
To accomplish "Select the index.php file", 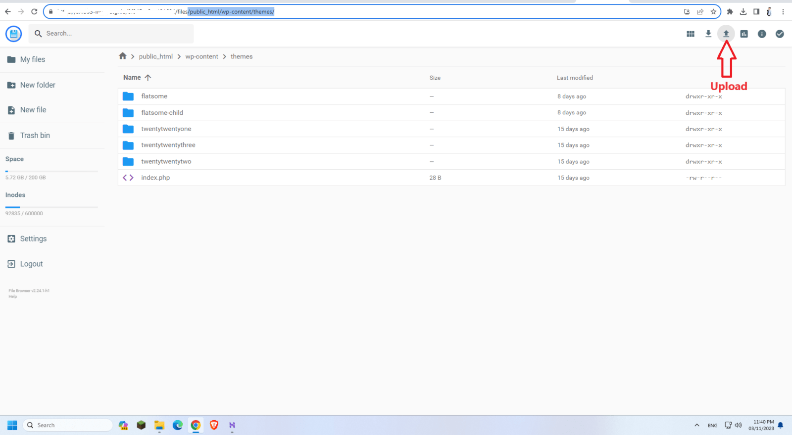I will point(155,178).
